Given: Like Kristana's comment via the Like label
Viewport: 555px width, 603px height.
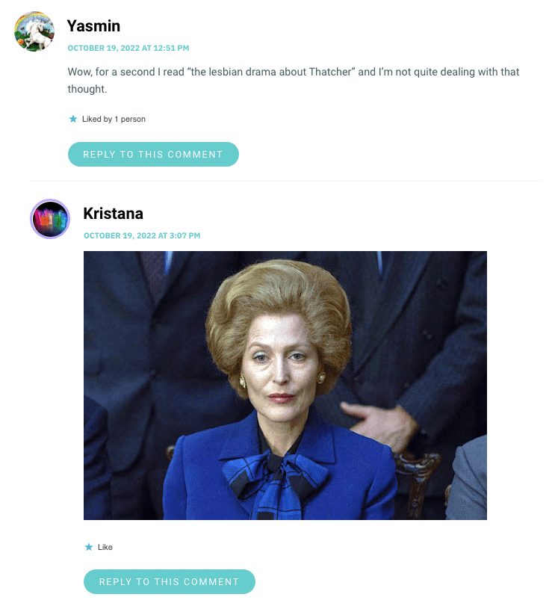Looking at the screenshot, I should click(x=105, y=547).
